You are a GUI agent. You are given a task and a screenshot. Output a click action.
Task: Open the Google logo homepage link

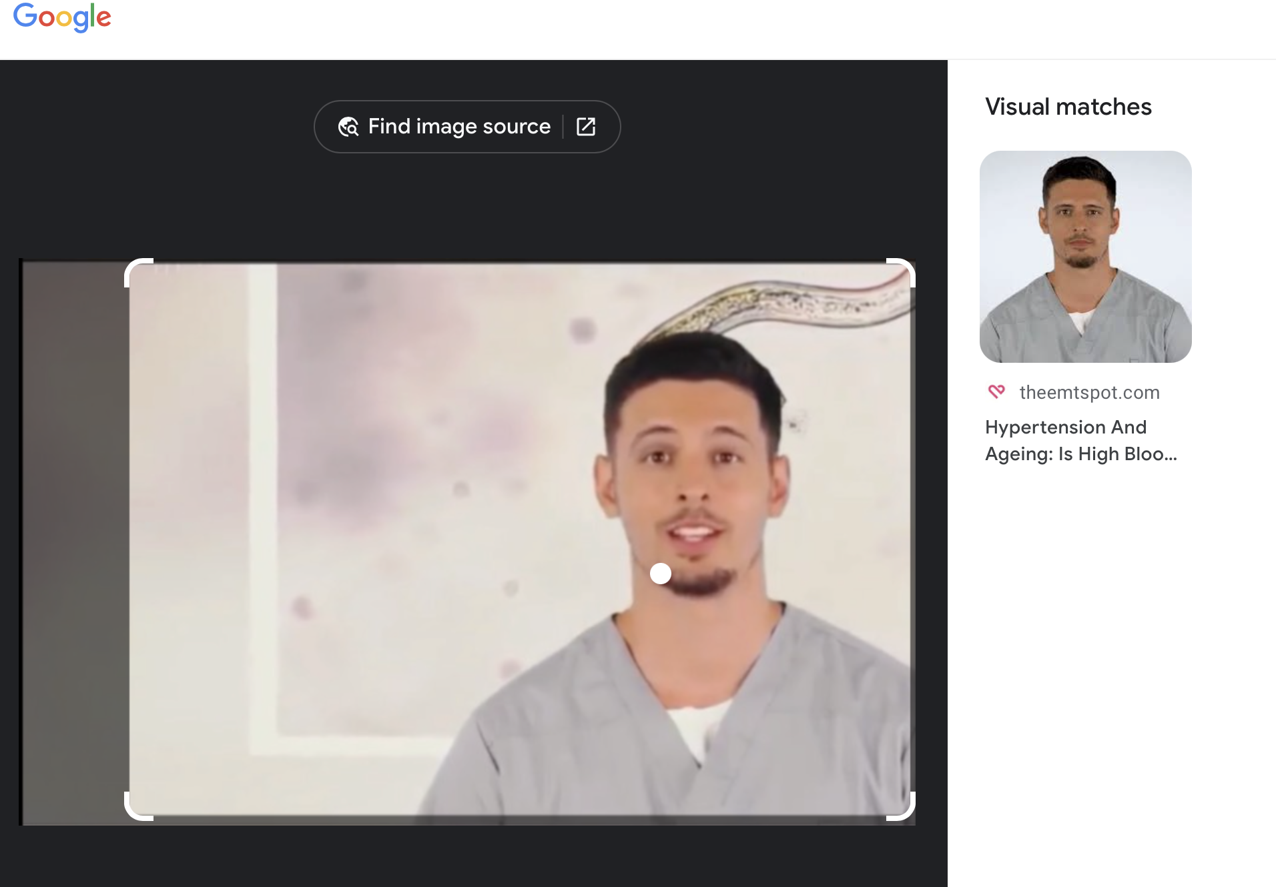click(x=62, y=17)
